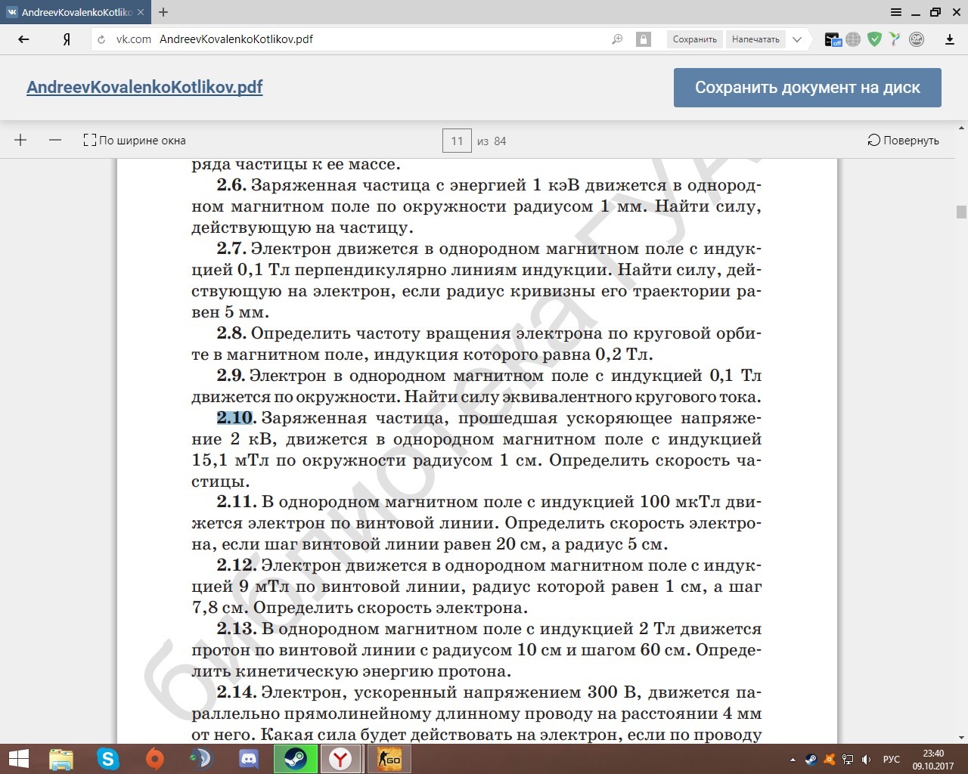Viewport: 968px width, 774px height.
Task: Go back with the browser arrow
Action: coord(24,39)
